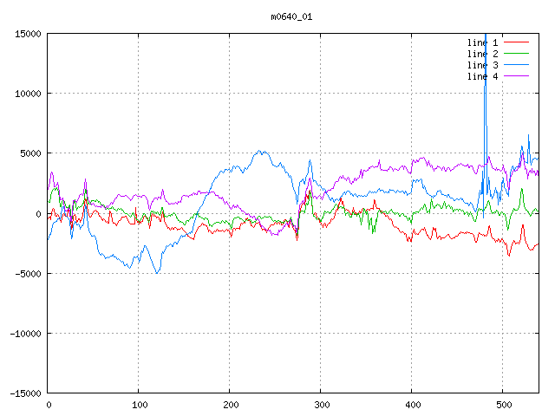Click the green line 2 legend sample
The width and height of the screenshot is (555, 416).
tap(516, 54)
